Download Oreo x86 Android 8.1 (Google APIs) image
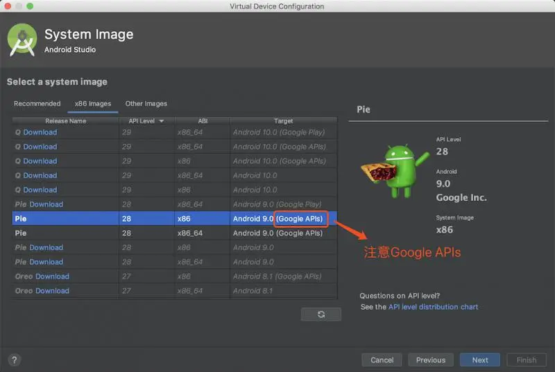The width and height of the screenshot is (555, 372). (52, 276)
